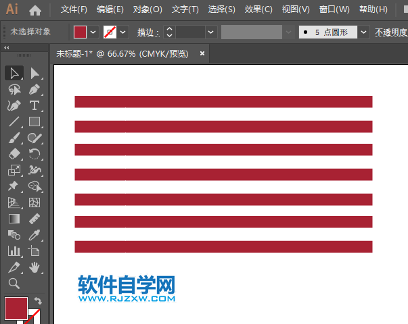Select the Zoom magnifier tool
This screenshot has width=408, height=324.
14,283
